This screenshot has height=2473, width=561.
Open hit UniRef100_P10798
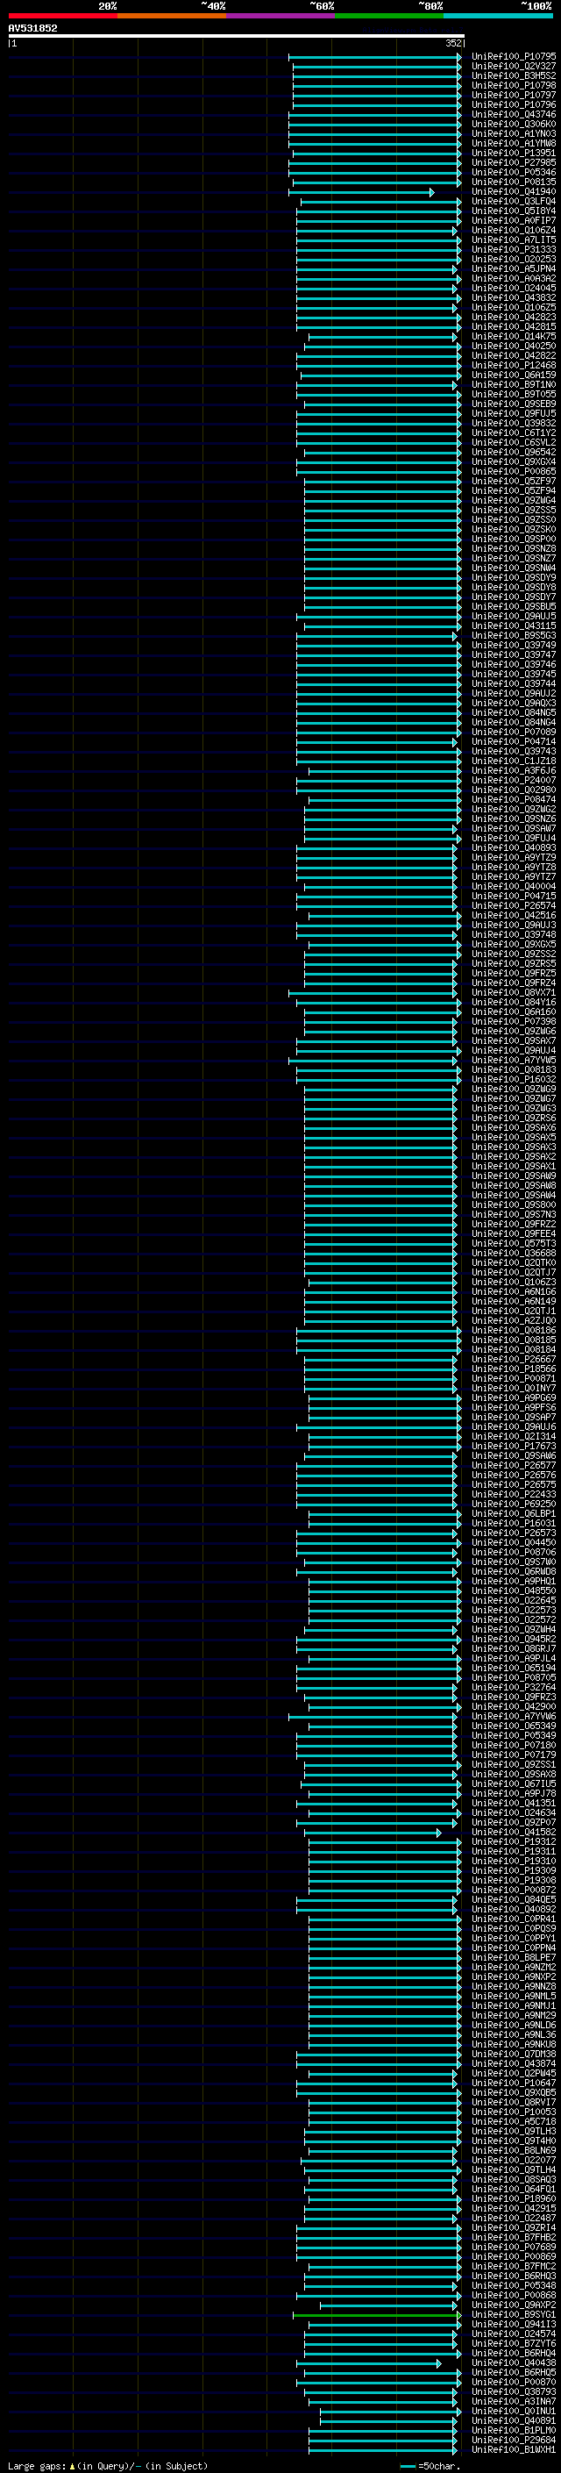(514, 85)
